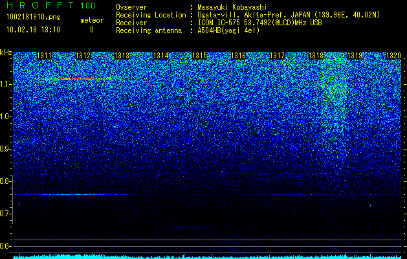Click the filename 1002181310.png
The height and width of the screenshot is (259, 407).
(34, 17)
